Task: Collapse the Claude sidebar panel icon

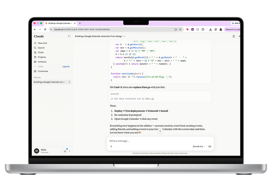Action: click(x=69, y=36)
